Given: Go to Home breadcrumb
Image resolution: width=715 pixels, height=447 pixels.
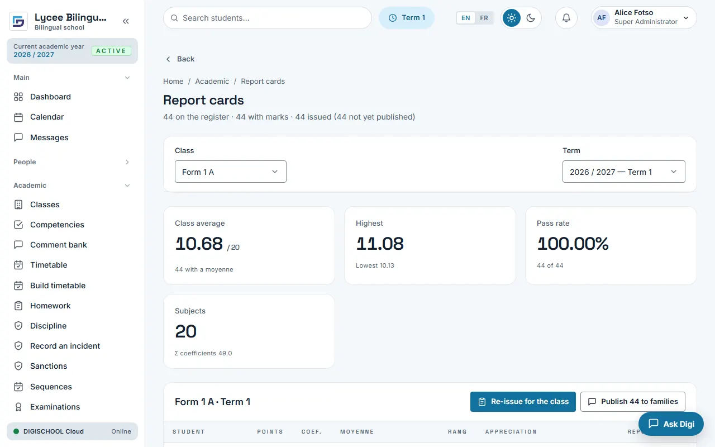Looking at the screenshot, I should (173, 81).
